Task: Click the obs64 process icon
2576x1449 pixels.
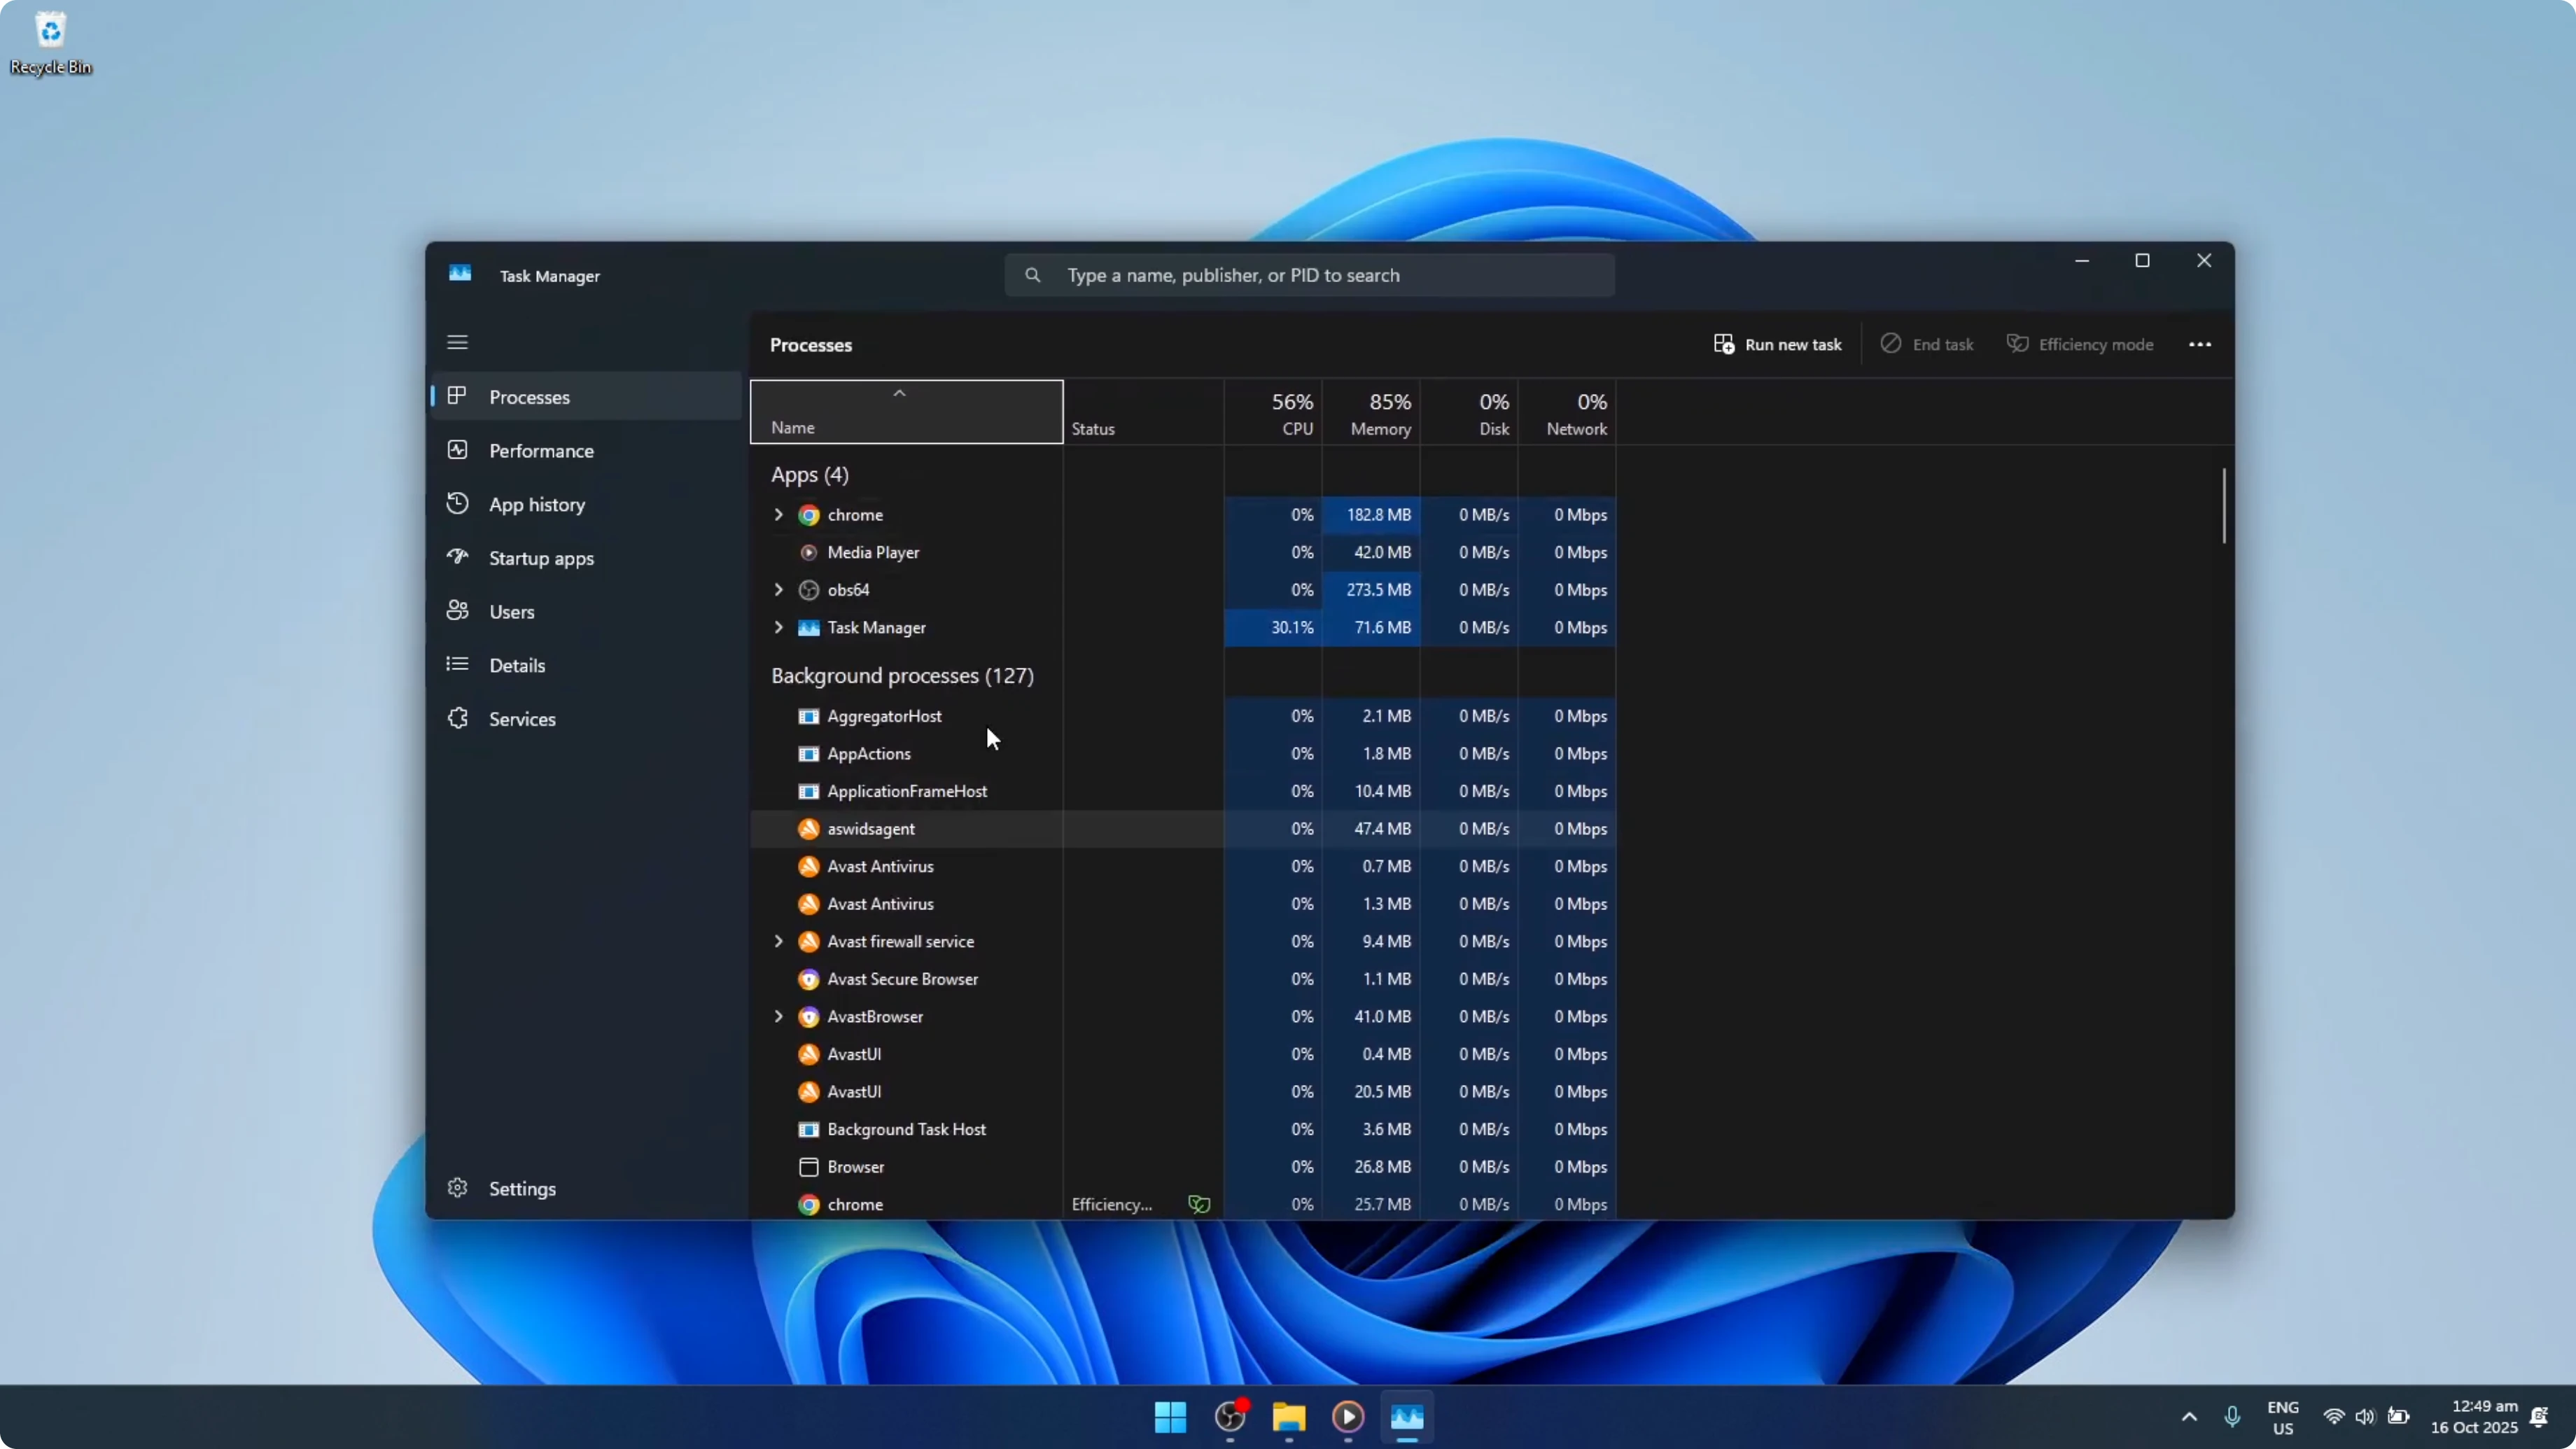Action: coord(809,590)
